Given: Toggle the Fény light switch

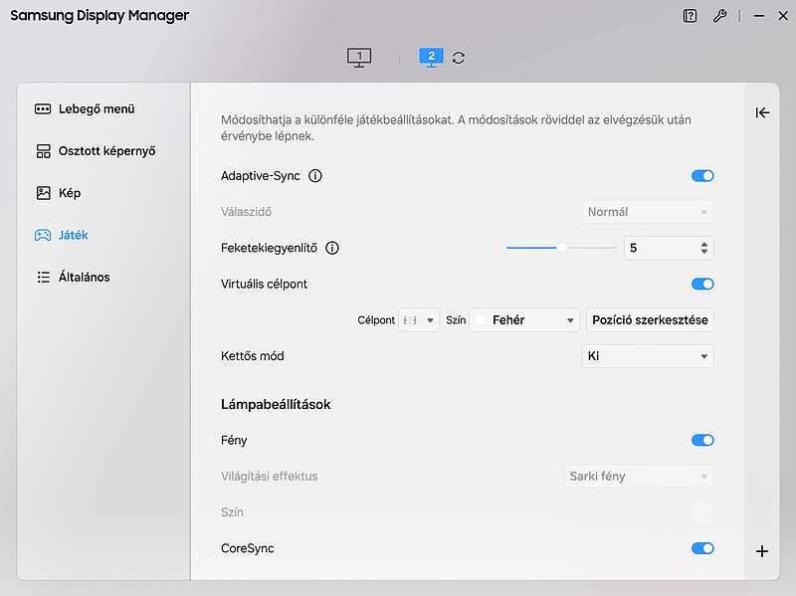Looking at the screenshot, I should click(x=702, y=441).
